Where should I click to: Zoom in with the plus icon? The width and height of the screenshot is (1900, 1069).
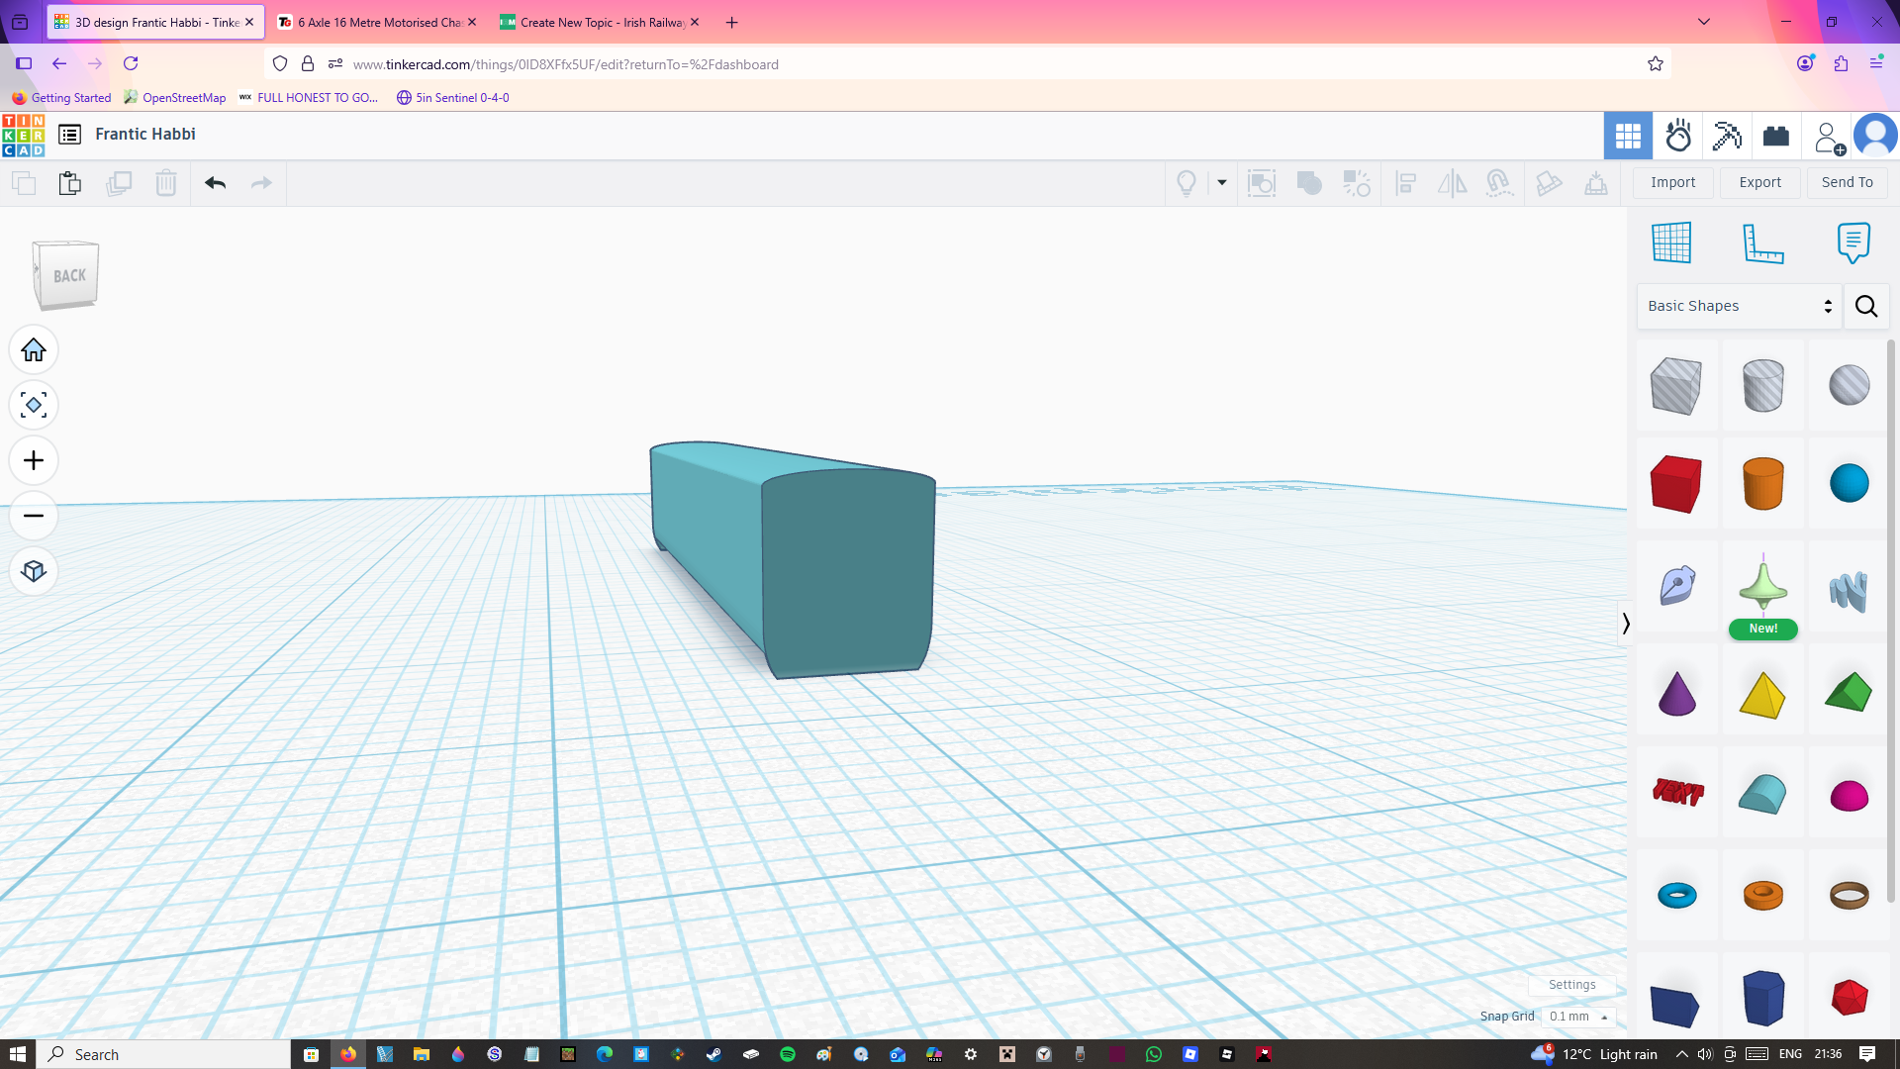34,461
